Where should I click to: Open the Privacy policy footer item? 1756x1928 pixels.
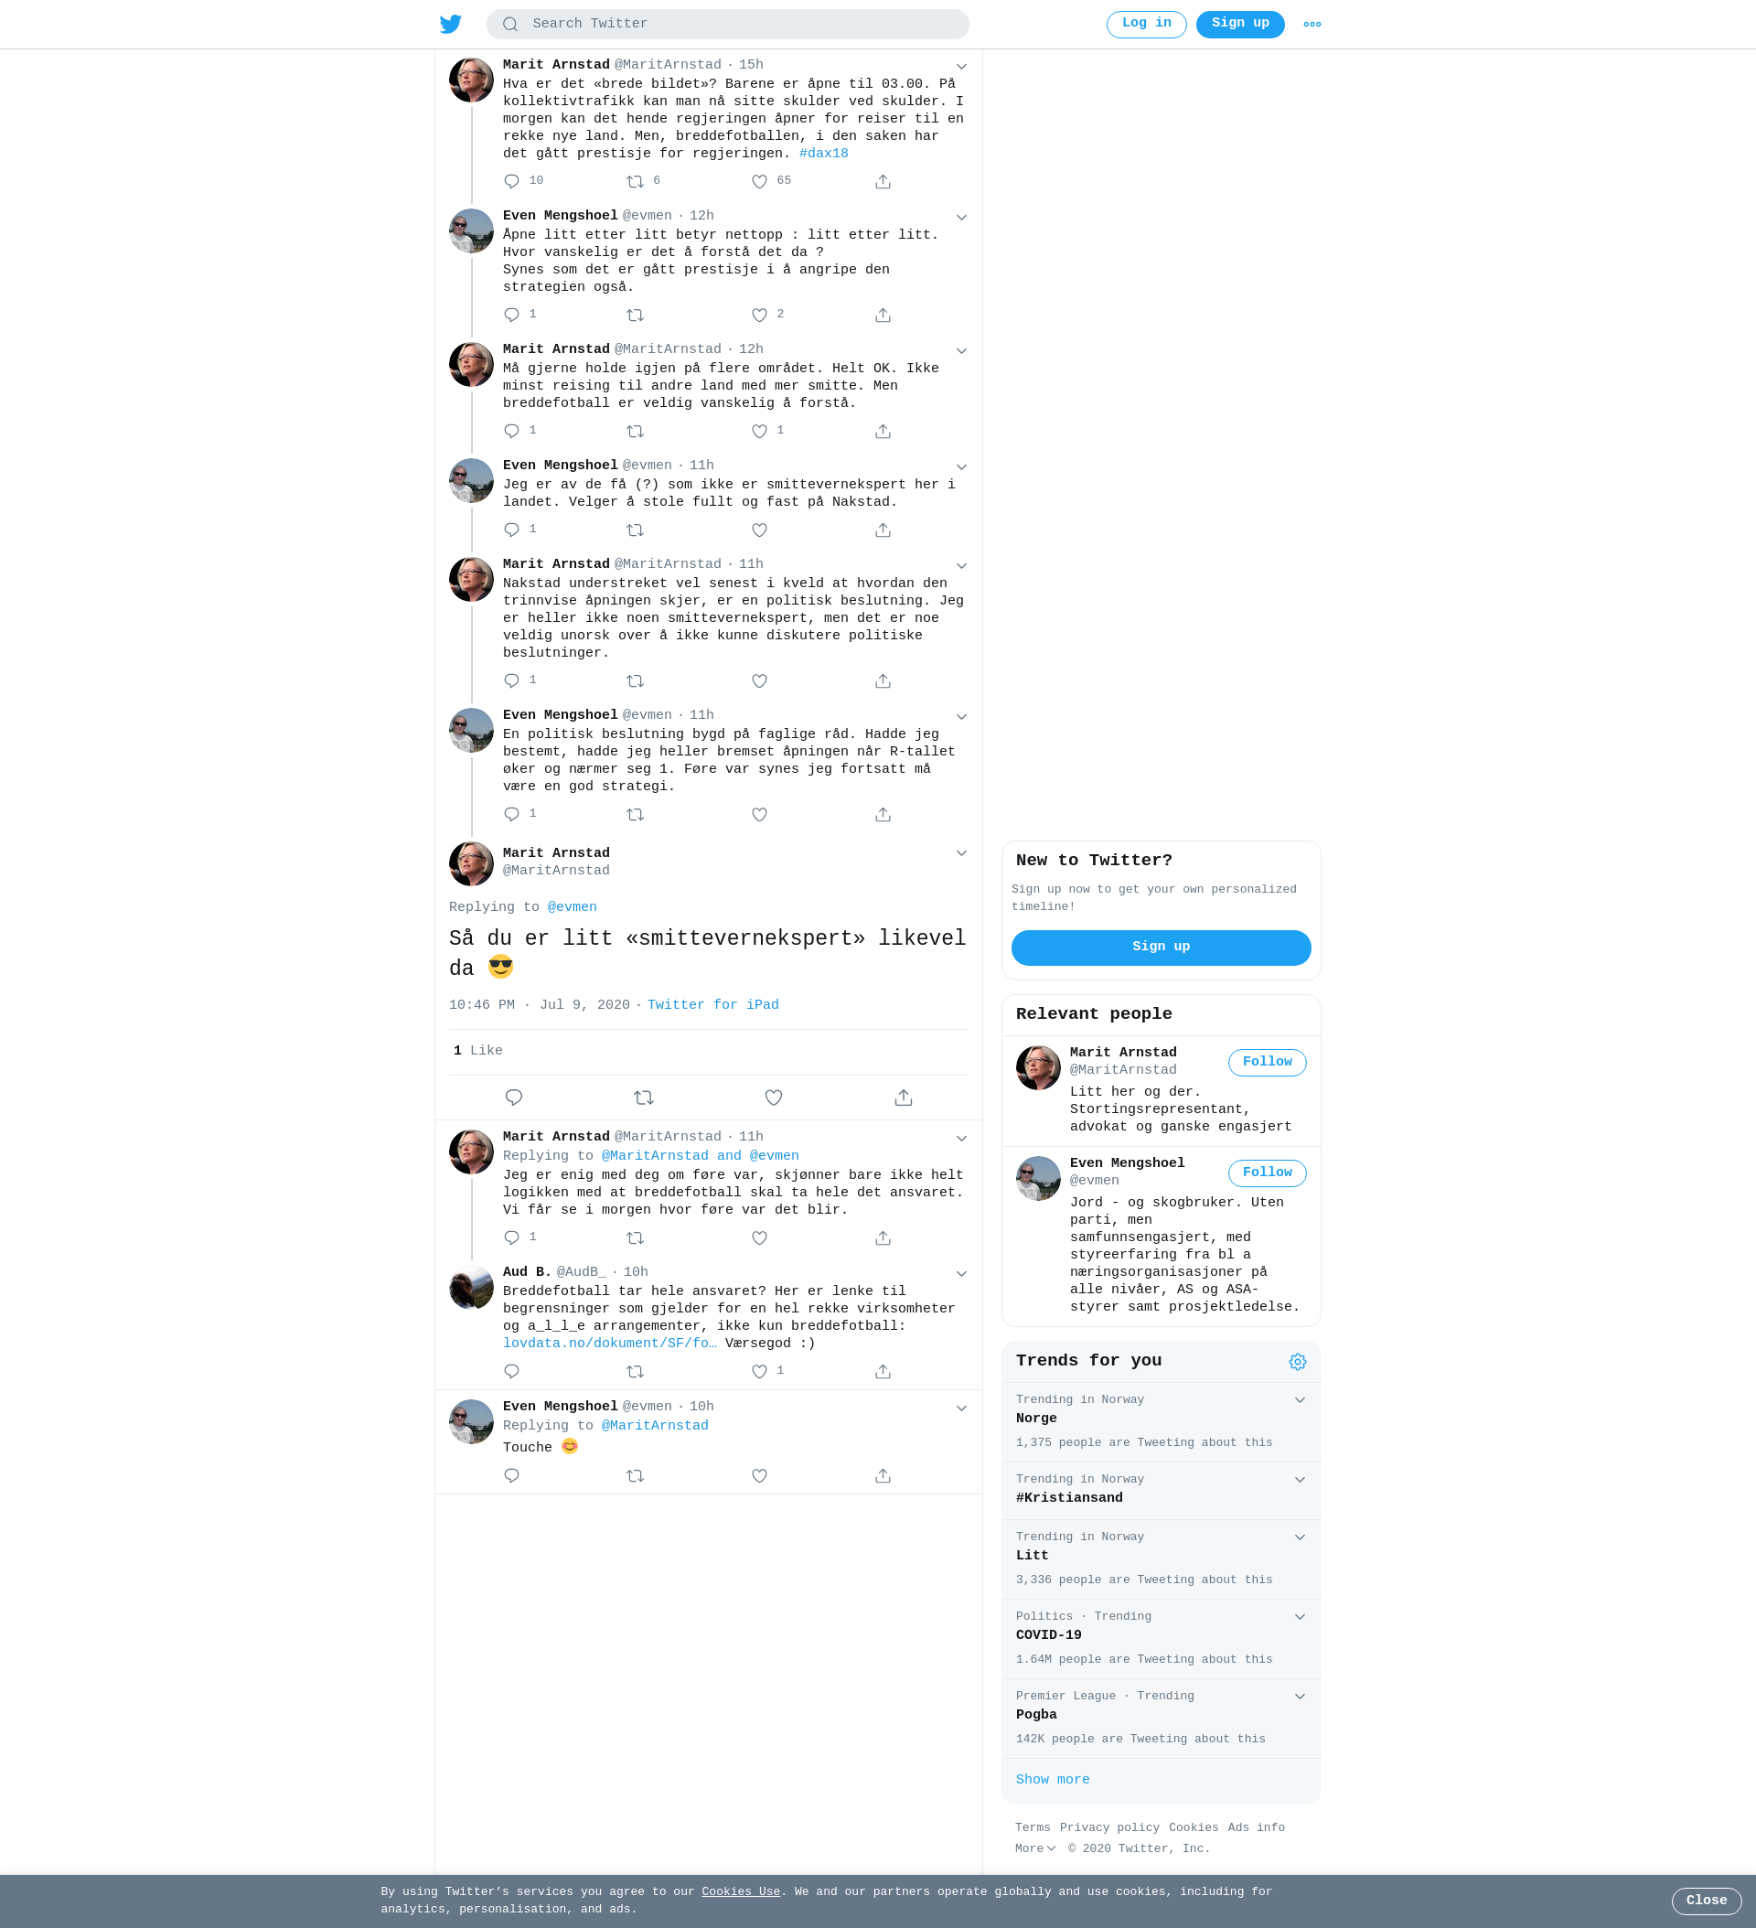tap(1109, 1827)
